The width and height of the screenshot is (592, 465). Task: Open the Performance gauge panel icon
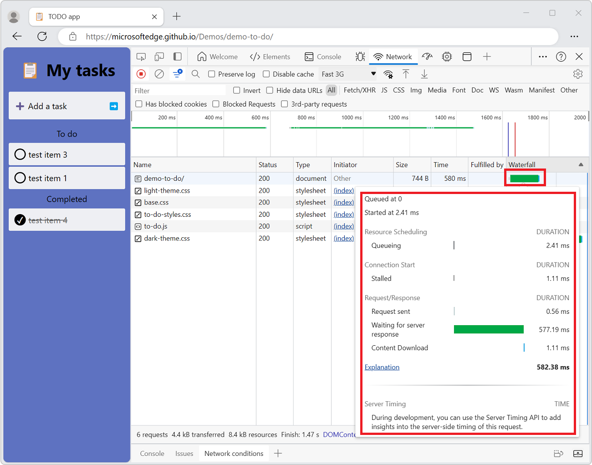(427, 56)
